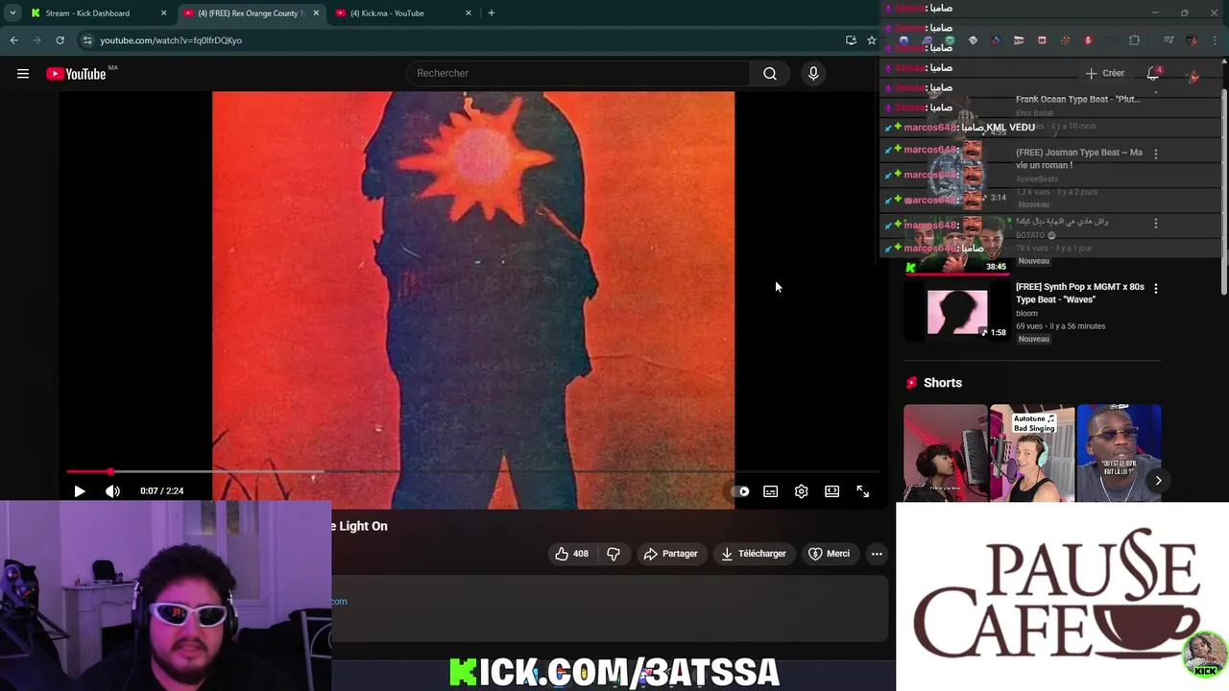This screenshot has width=1229, height=691.
Task: Open the Chrome three-dot menu
Action: (1217, 40)
